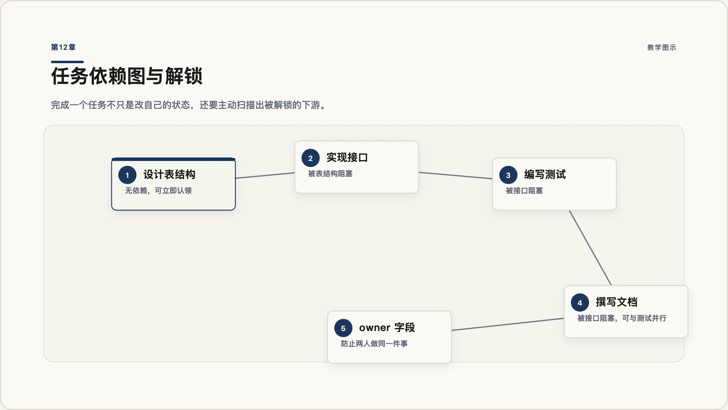
Task: Select the 实现接口 node title
Action: pos(347,158)
